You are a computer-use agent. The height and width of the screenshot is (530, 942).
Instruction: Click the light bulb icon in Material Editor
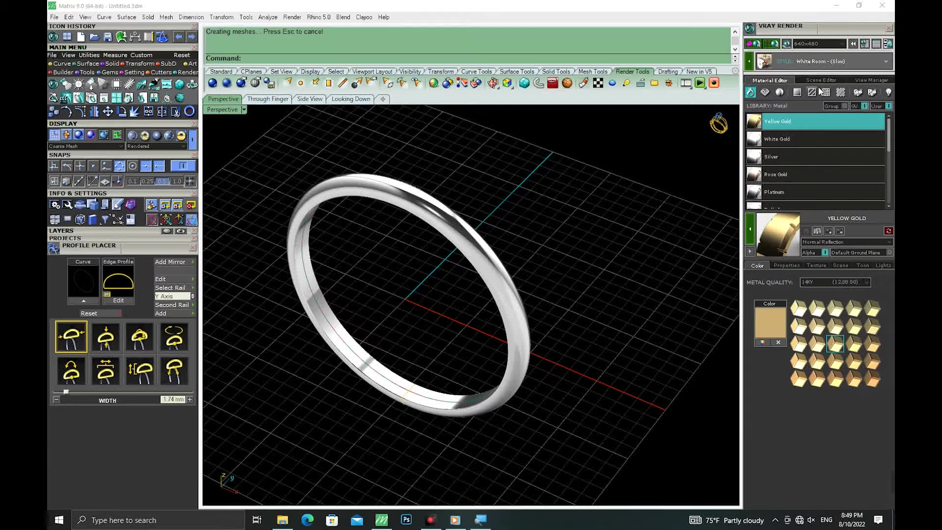pyautogui.click(x=888, y=92)
